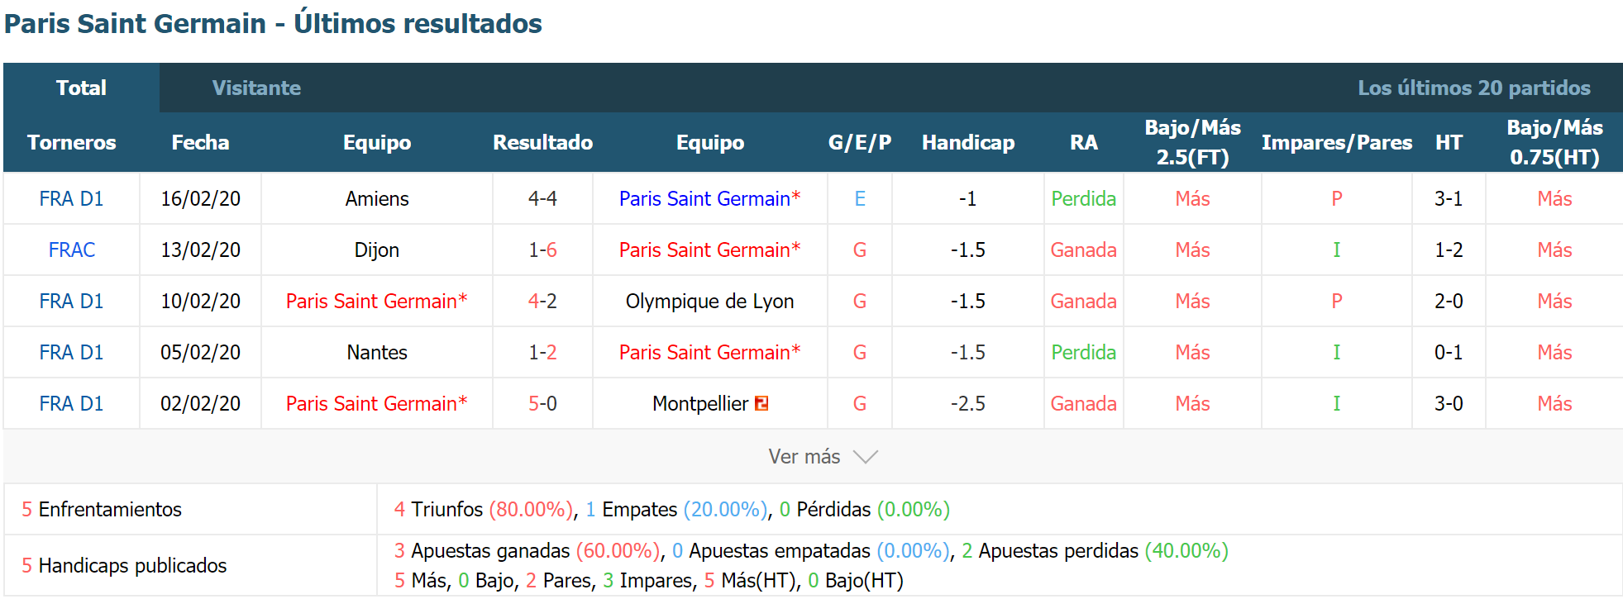1623x599 pixels.
Task: Open the Los últimos 20 partidos dropdown
Action: (1473, 88)
